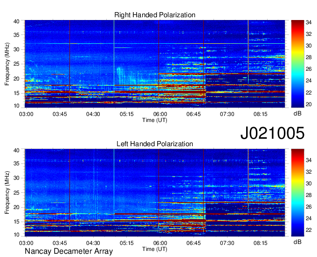Click the "30" frequency tick of Right Handed plot
Screen dimensions: 317x257
[x=16, y=49]
